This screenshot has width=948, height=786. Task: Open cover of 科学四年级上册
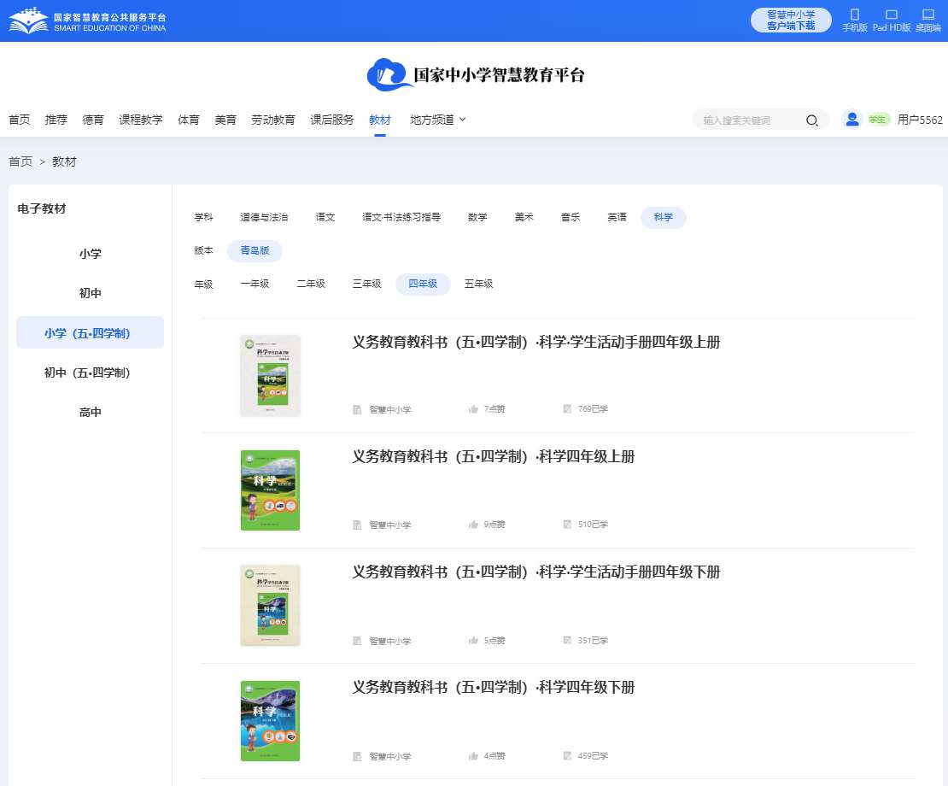270,490
